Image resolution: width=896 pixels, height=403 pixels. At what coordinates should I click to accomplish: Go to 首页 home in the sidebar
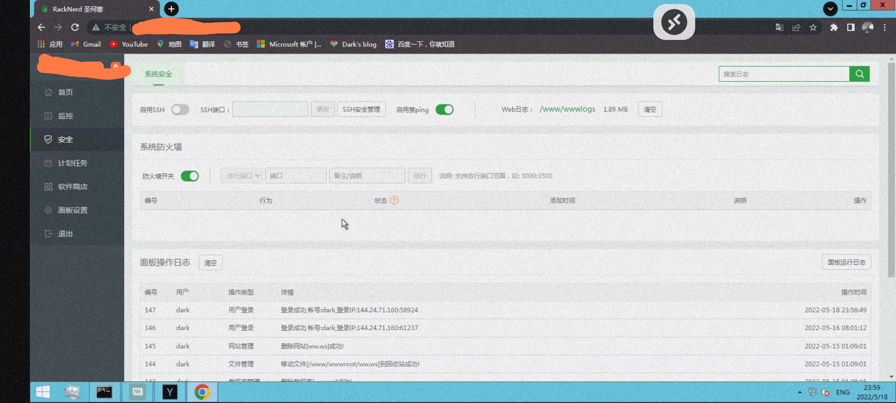77,92
